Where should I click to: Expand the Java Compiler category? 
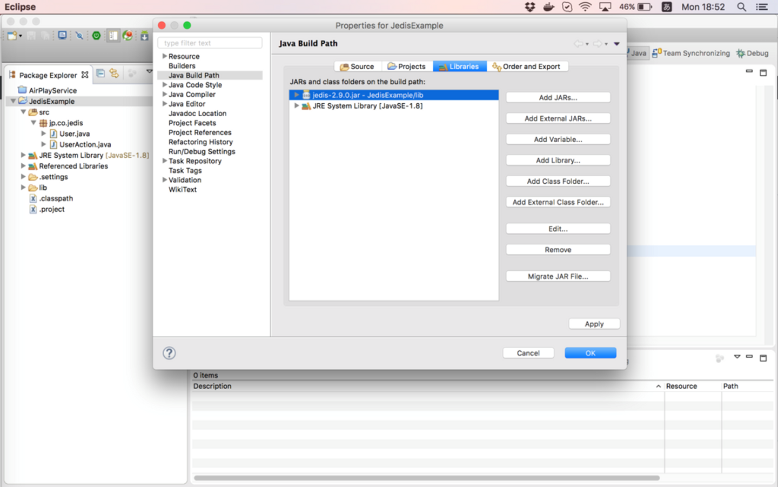(165, 94)
